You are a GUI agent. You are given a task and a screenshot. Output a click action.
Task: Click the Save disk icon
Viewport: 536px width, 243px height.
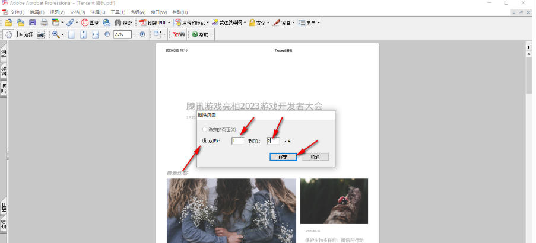coord(32,23)
